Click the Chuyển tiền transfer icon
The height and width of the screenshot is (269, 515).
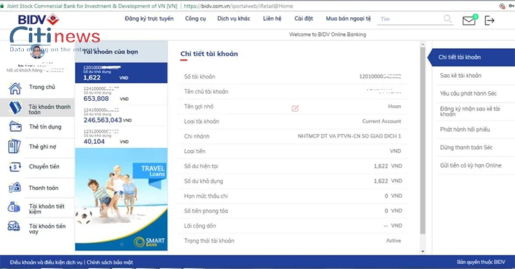click(x=15, y=167)
